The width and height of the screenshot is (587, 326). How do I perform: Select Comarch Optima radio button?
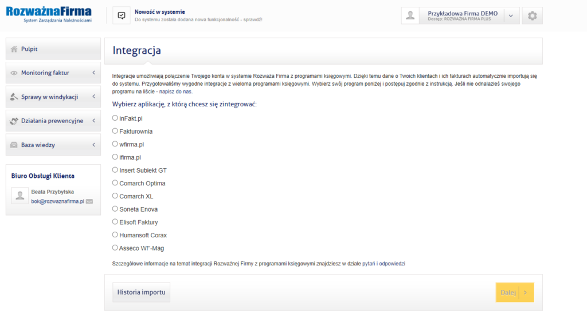click(115, 183)
